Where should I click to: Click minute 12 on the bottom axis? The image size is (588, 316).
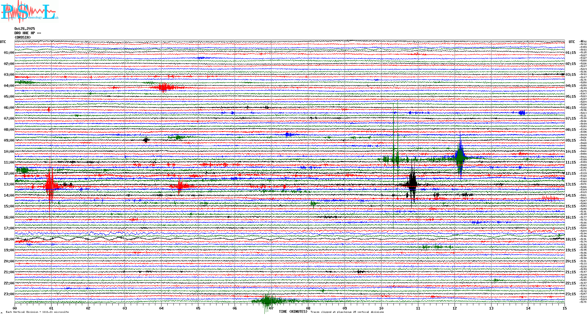[x=455, y=308]
